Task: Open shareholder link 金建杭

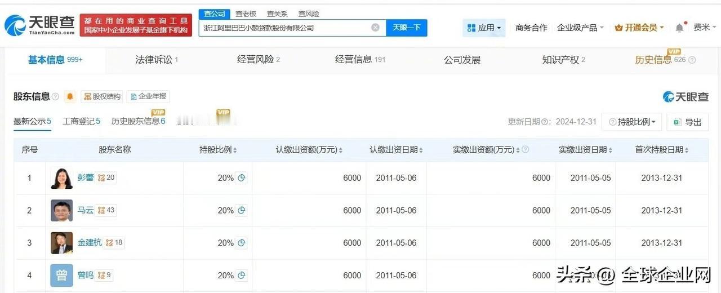Action: click(x=90, y=243)
